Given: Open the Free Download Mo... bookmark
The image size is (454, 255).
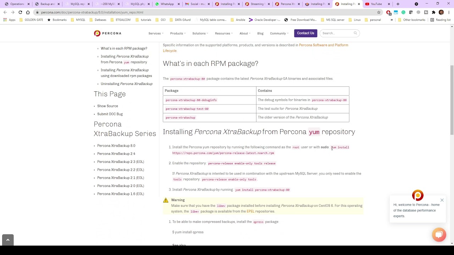Looking at the screenshot, I should [300, 20].
